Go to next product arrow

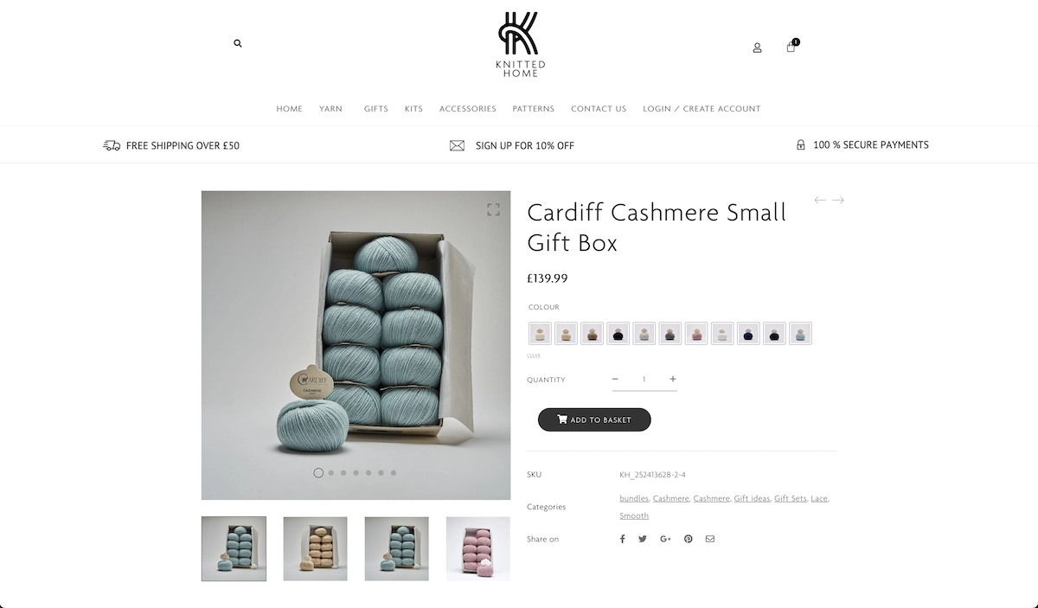tap(838, 200)
